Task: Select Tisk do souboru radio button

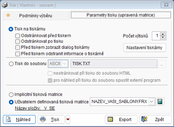Action: 11,64
